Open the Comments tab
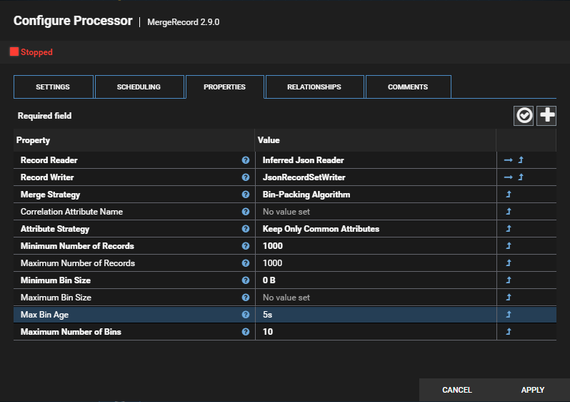The width and height of the screenshot is (570, 402). click(409, 87)
